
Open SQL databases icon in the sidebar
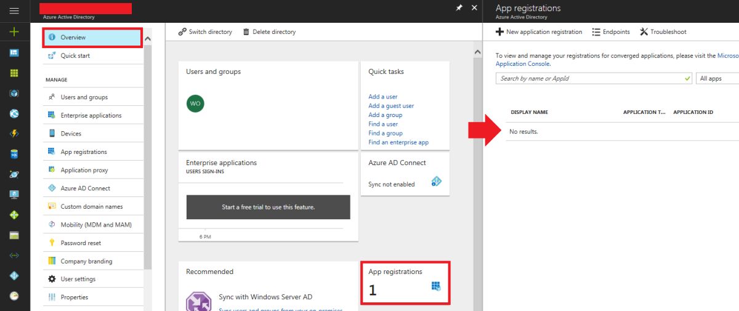[14, 154]
